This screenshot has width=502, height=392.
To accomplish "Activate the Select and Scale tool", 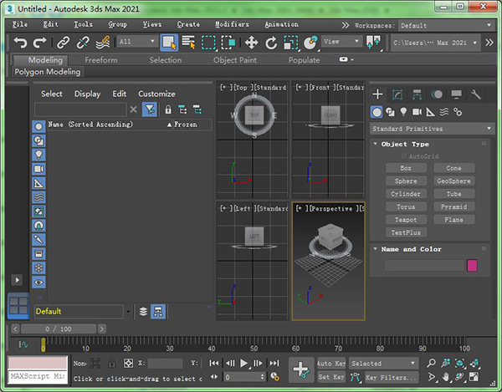I will tap(290, 42).
